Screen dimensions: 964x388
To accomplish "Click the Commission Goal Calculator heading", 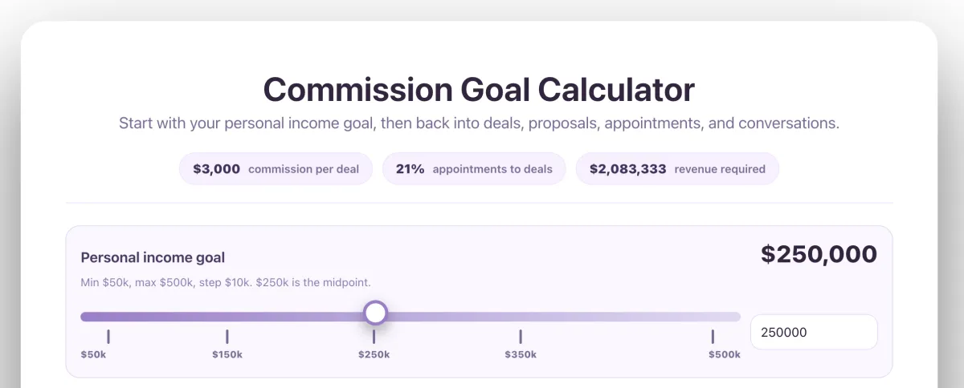I will coord(479,89).
